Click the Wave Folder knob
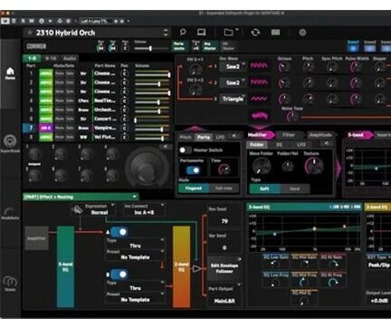Viewport: 391px width, 329px height. (x=262, y=166)
